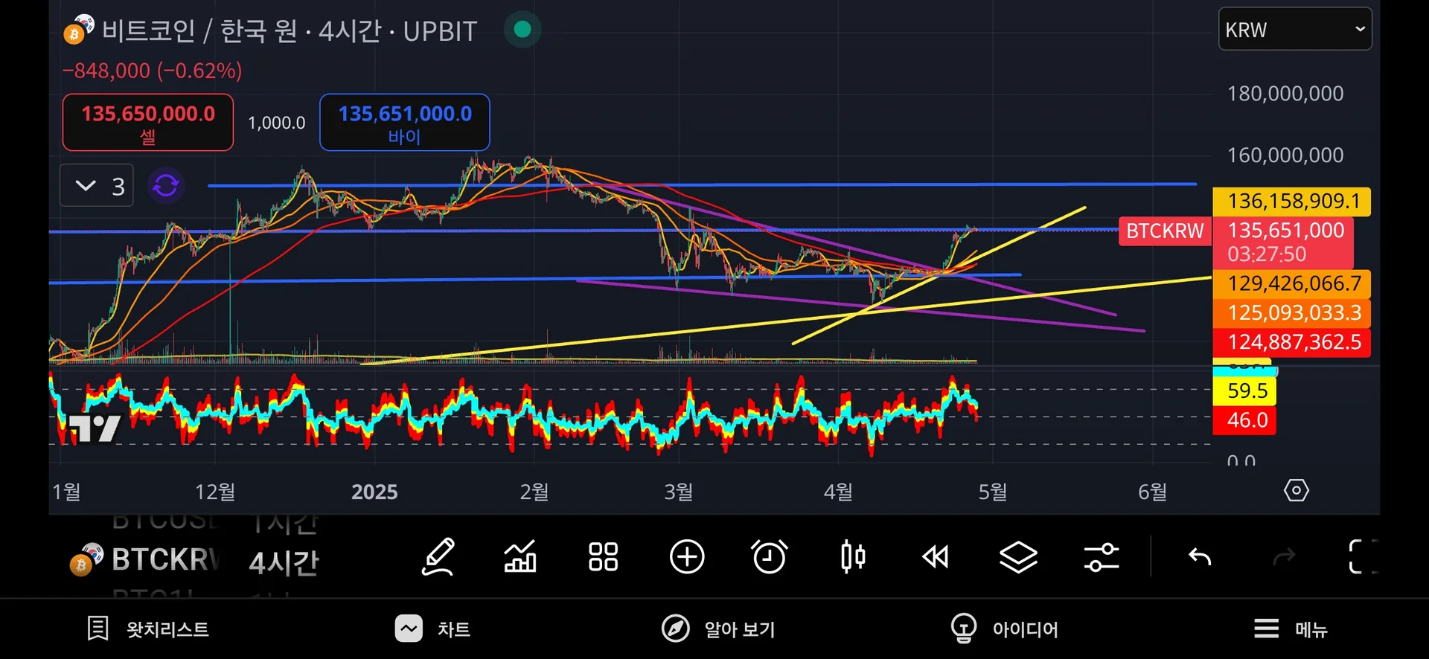Enter fullscreen chart mode
This screenshot has height=659, width=1429.
1364,556
